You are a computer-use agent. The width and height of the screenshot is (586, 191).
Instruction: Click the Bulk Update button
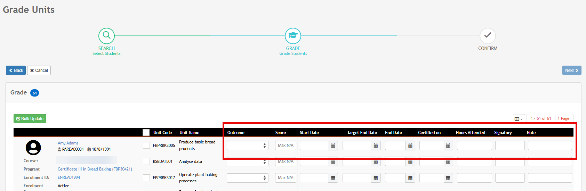(30, 119)
